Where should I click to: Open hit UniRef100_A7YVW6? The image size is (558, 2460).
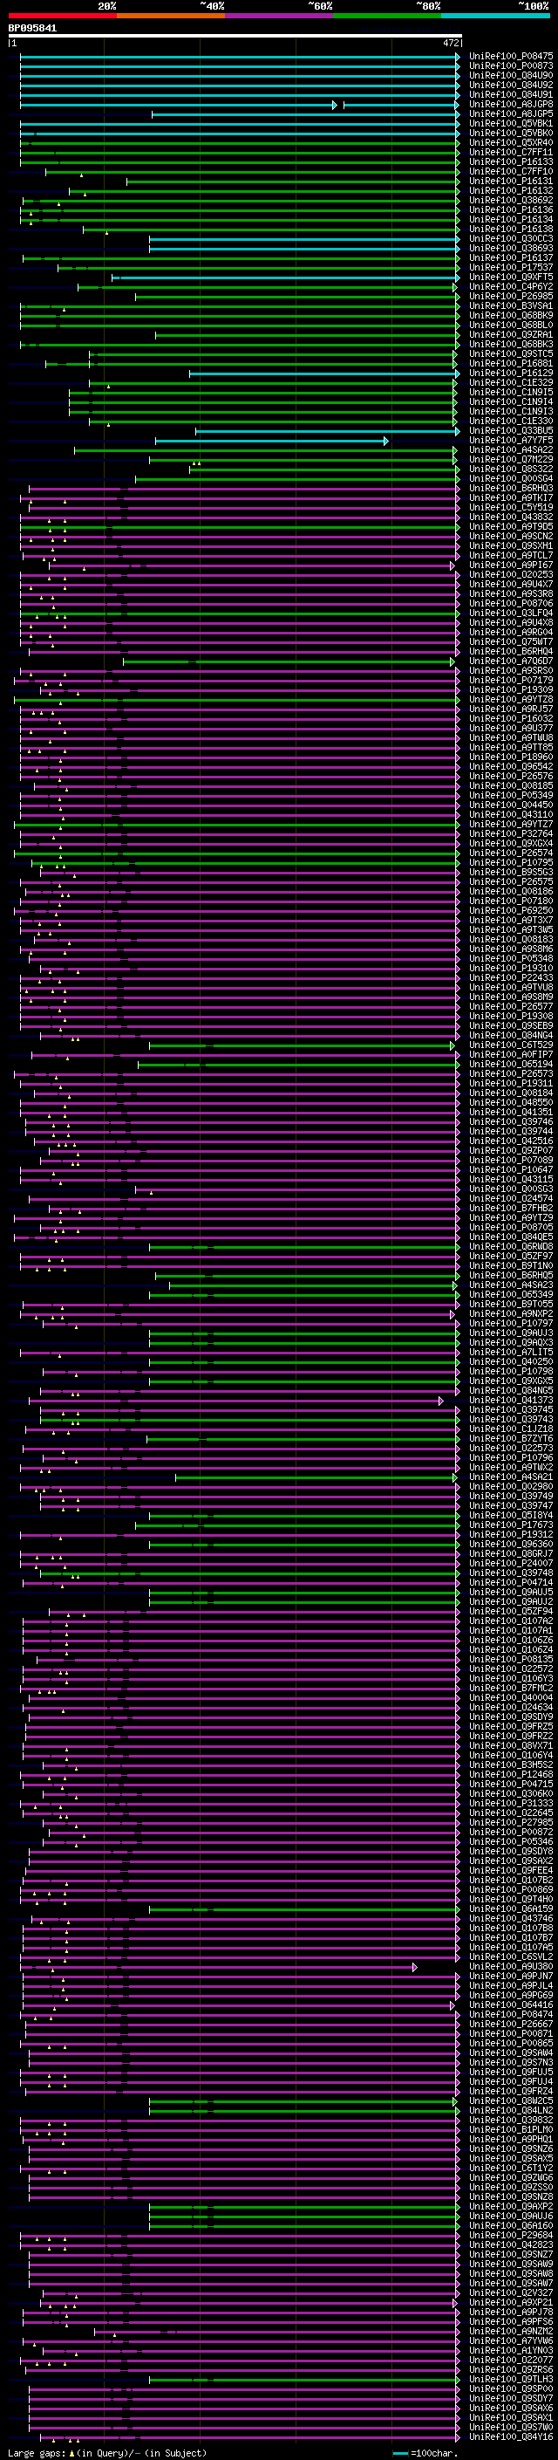(x=510, y=2340)
